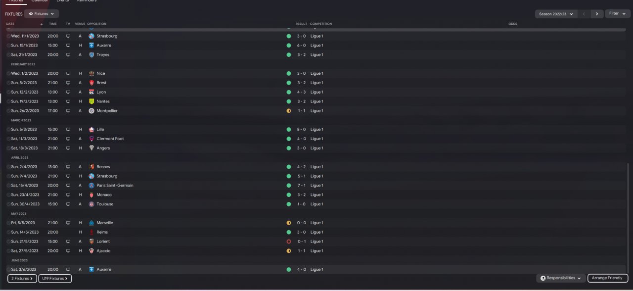
Task: Toggle the circle checkbox for Wed, 1/2/2023 fixture
Action: click(x=8, y=74)
